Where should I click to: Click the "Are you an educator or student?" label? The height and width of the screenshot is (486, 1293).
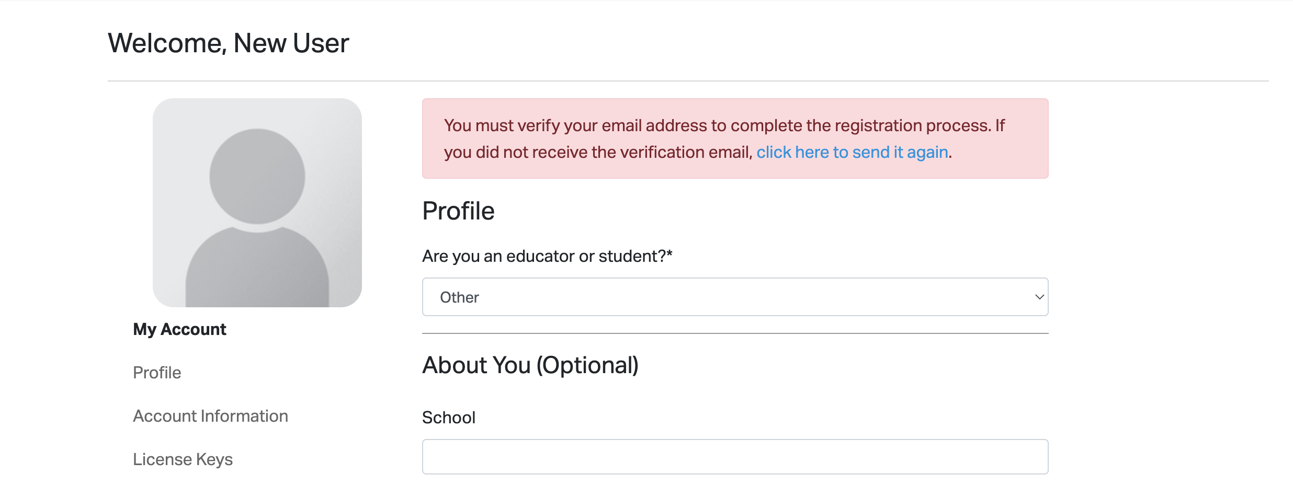pos(548,256)
